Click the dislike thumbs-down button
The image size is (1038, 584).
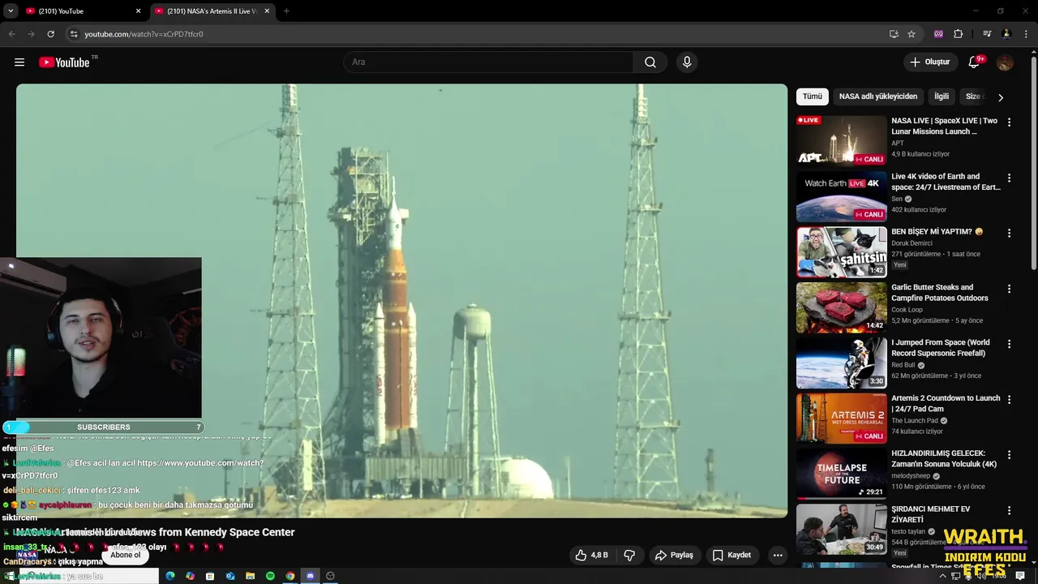point(629,555)
